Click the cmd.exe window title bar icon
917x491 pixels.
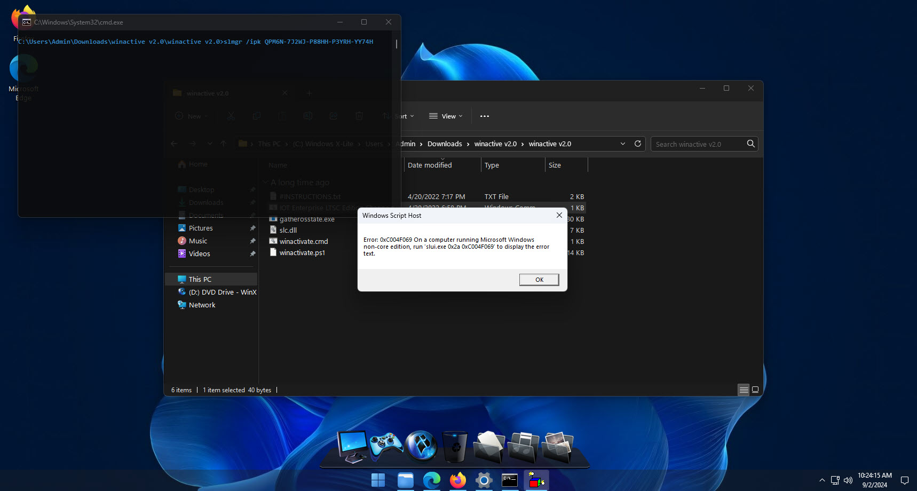point(27,22)
